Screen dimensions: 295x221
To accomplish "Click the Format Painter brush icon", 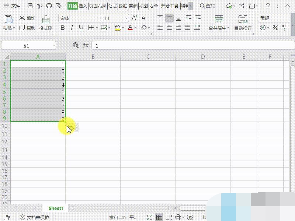I will [x=46, y=20].
